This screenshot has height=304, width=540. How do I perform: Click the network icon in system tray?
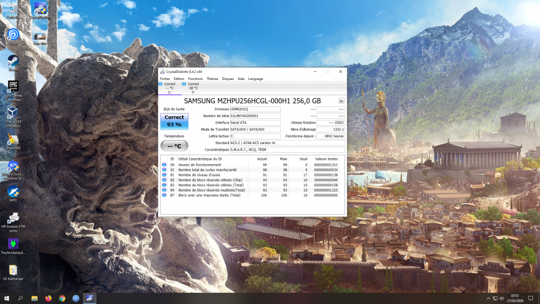(x=495, y=299)
